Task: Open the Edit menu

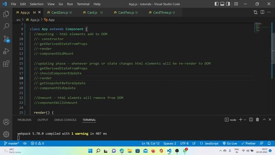Action: [23, 4]
